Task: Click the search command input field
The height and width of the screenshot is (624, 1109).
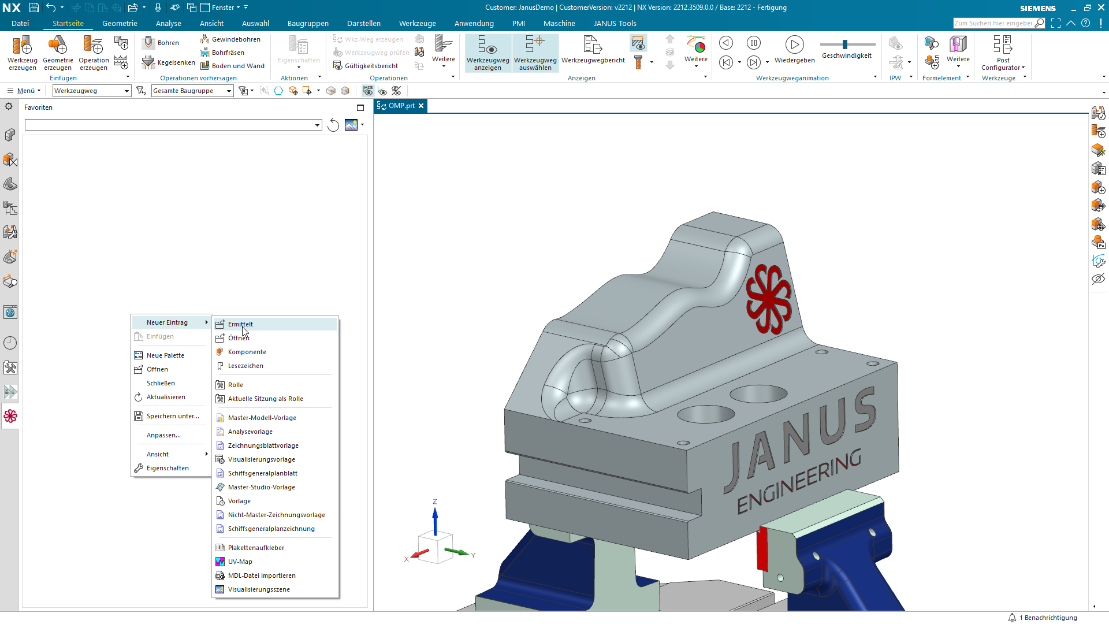Action: coord(993,23)
